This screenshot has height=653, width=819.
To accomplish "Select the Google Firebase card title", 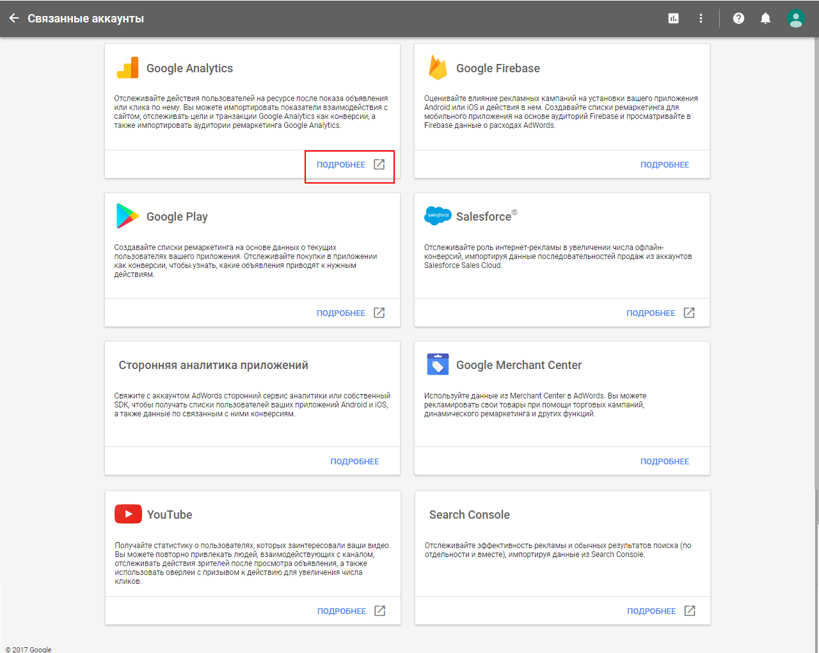I will tap(498, 68).
